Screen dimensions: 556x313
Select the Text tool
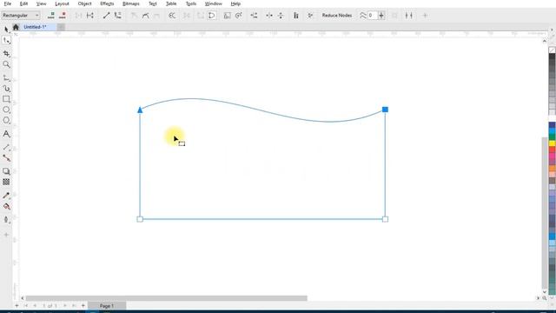click(x=6, y=134)
